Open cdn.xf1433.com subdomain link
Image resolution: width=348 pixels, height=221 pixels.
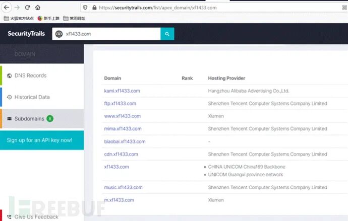(121, 154)
